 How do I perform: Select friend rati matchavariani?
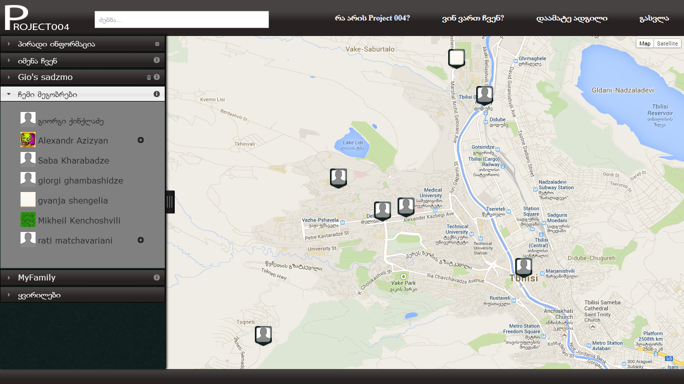pos(75,240)
